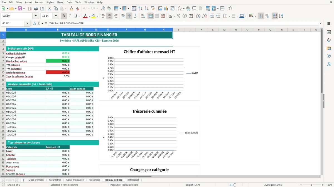Copy the selection with the Copy icon
The image size is (334, 187).
[x=55, y=9]
